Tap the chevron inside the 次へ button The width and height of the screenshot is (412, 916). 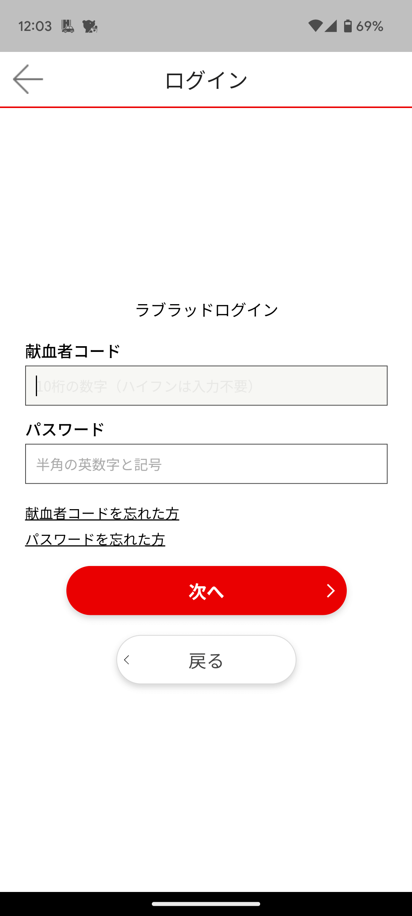point(330,591)
